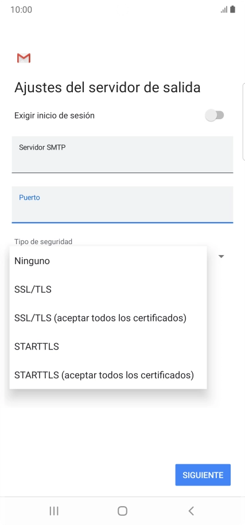Screen dimensions: 245x525
Task: Tap the Ajustes del servidor de salida heading
Action: point(107,87)
